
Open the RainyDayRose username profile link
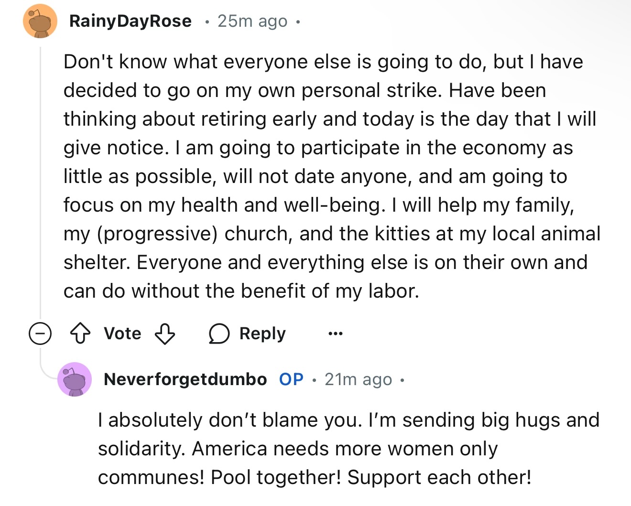130,21
